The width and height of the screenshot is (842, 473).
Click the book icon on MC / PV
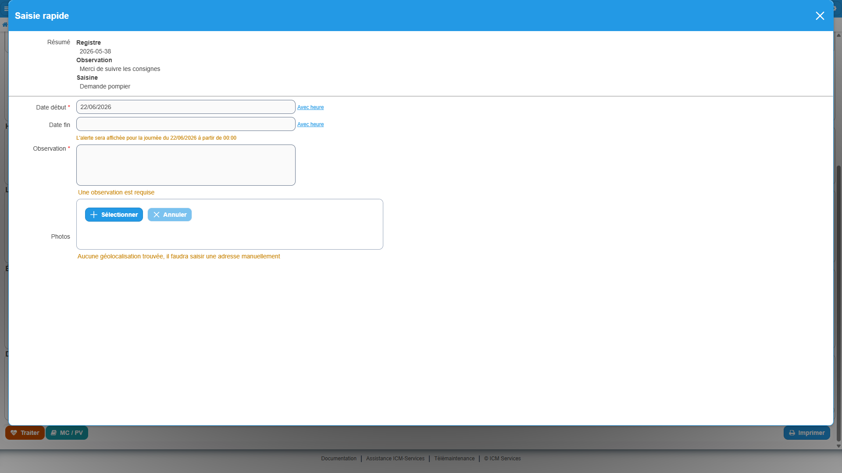coord(54,433)
